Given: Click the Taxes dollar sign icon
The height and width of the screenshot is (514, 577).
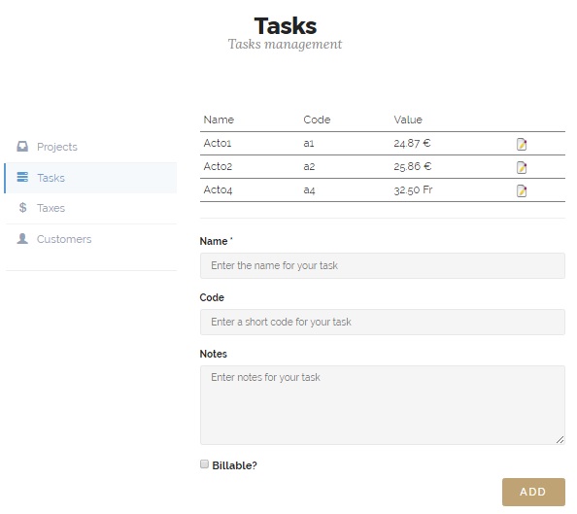Looking at the screenshot, I should coord(22,208).
